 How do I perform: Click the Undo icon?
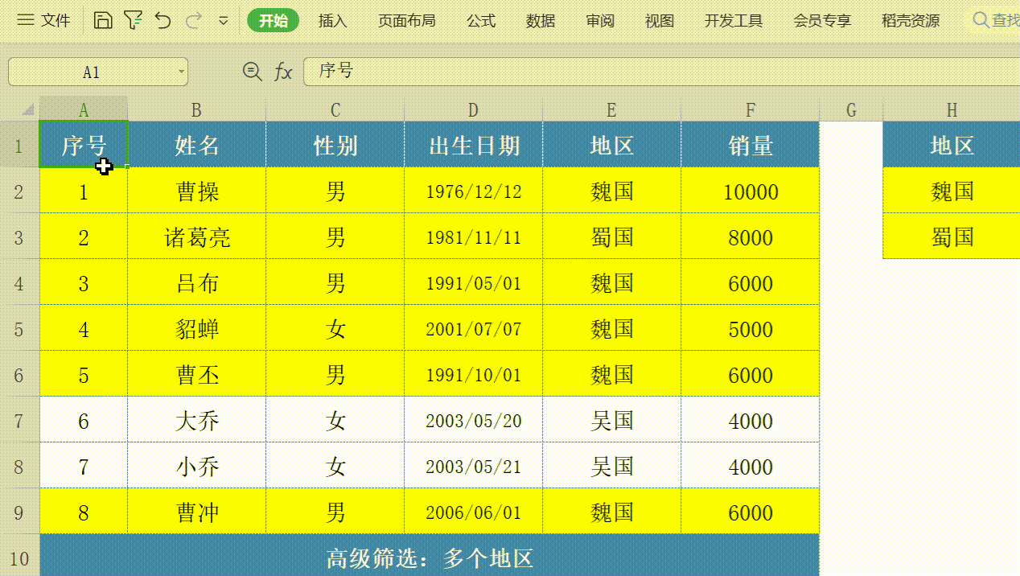(163, 19)
